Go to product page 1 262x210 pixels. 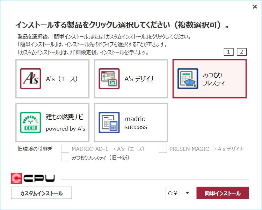[228, 52]
